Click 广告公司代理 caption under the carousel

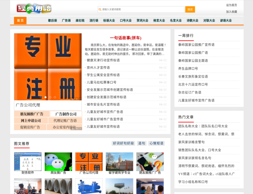[28, 105]
